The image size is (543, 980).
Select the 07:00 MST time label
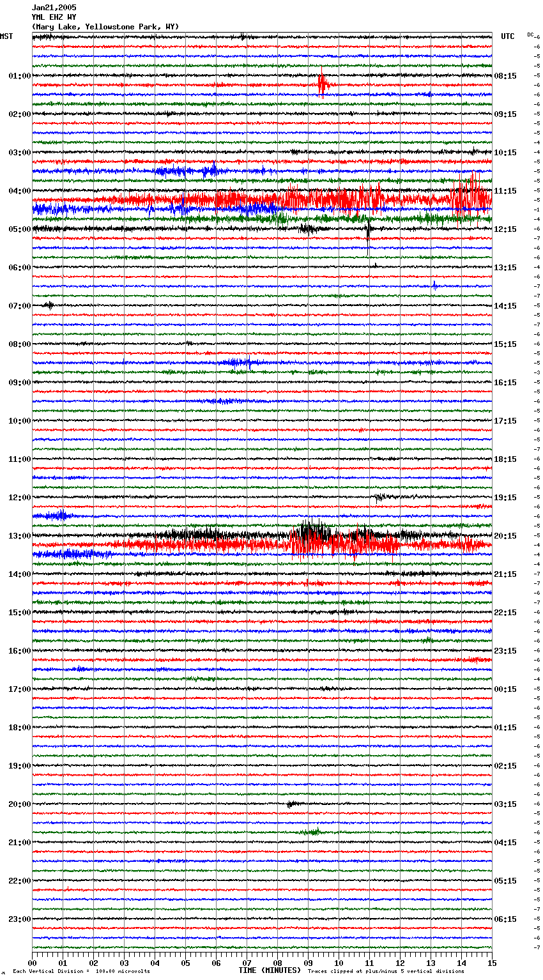(20, 306)
